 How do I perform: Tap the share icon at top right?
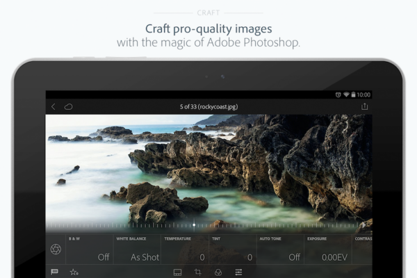tap(364, 106)
